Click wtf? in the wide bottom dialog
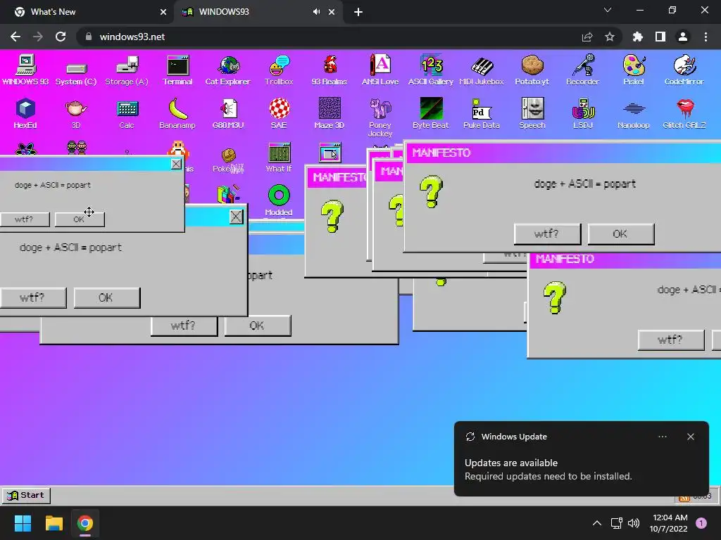 tap(184, 326)
